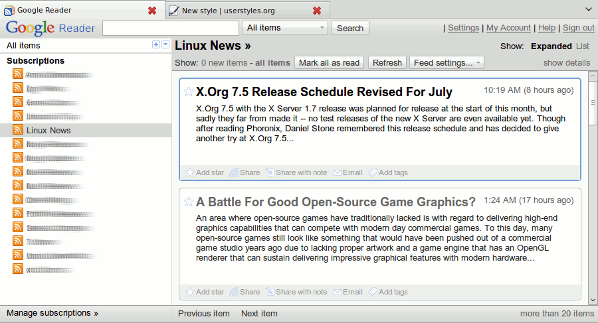Show only 0 new items
The image size is (598, 323).
(x=225, y=63)
